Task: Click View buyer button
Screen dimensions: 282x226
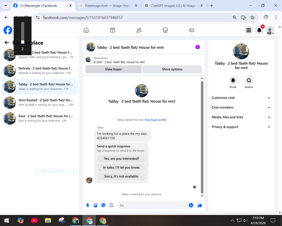Action: point(113,69)
